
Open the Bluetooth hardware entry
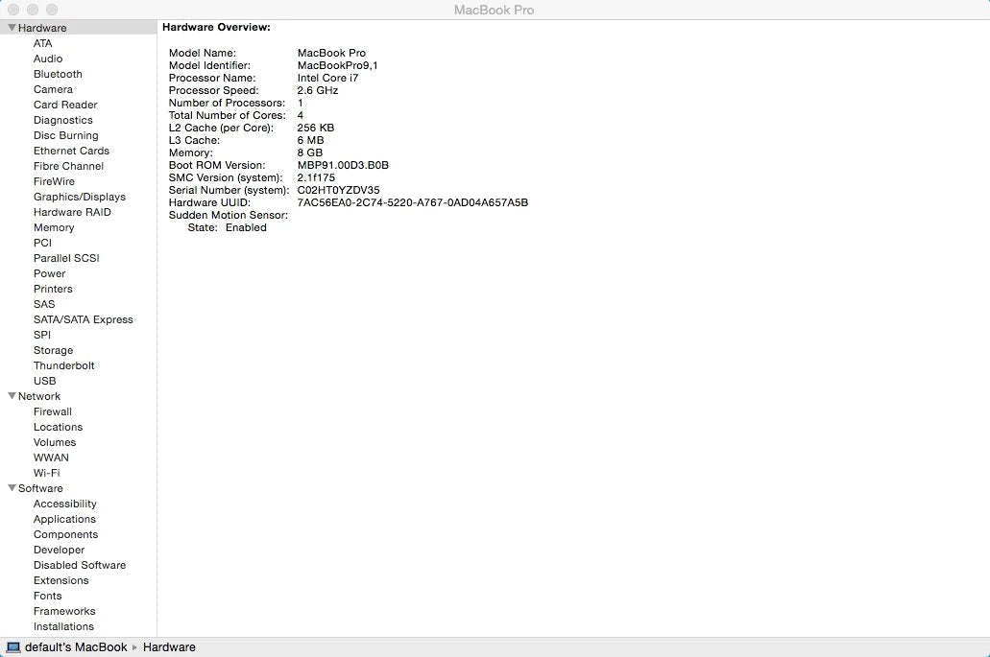[x=58, y=74]
